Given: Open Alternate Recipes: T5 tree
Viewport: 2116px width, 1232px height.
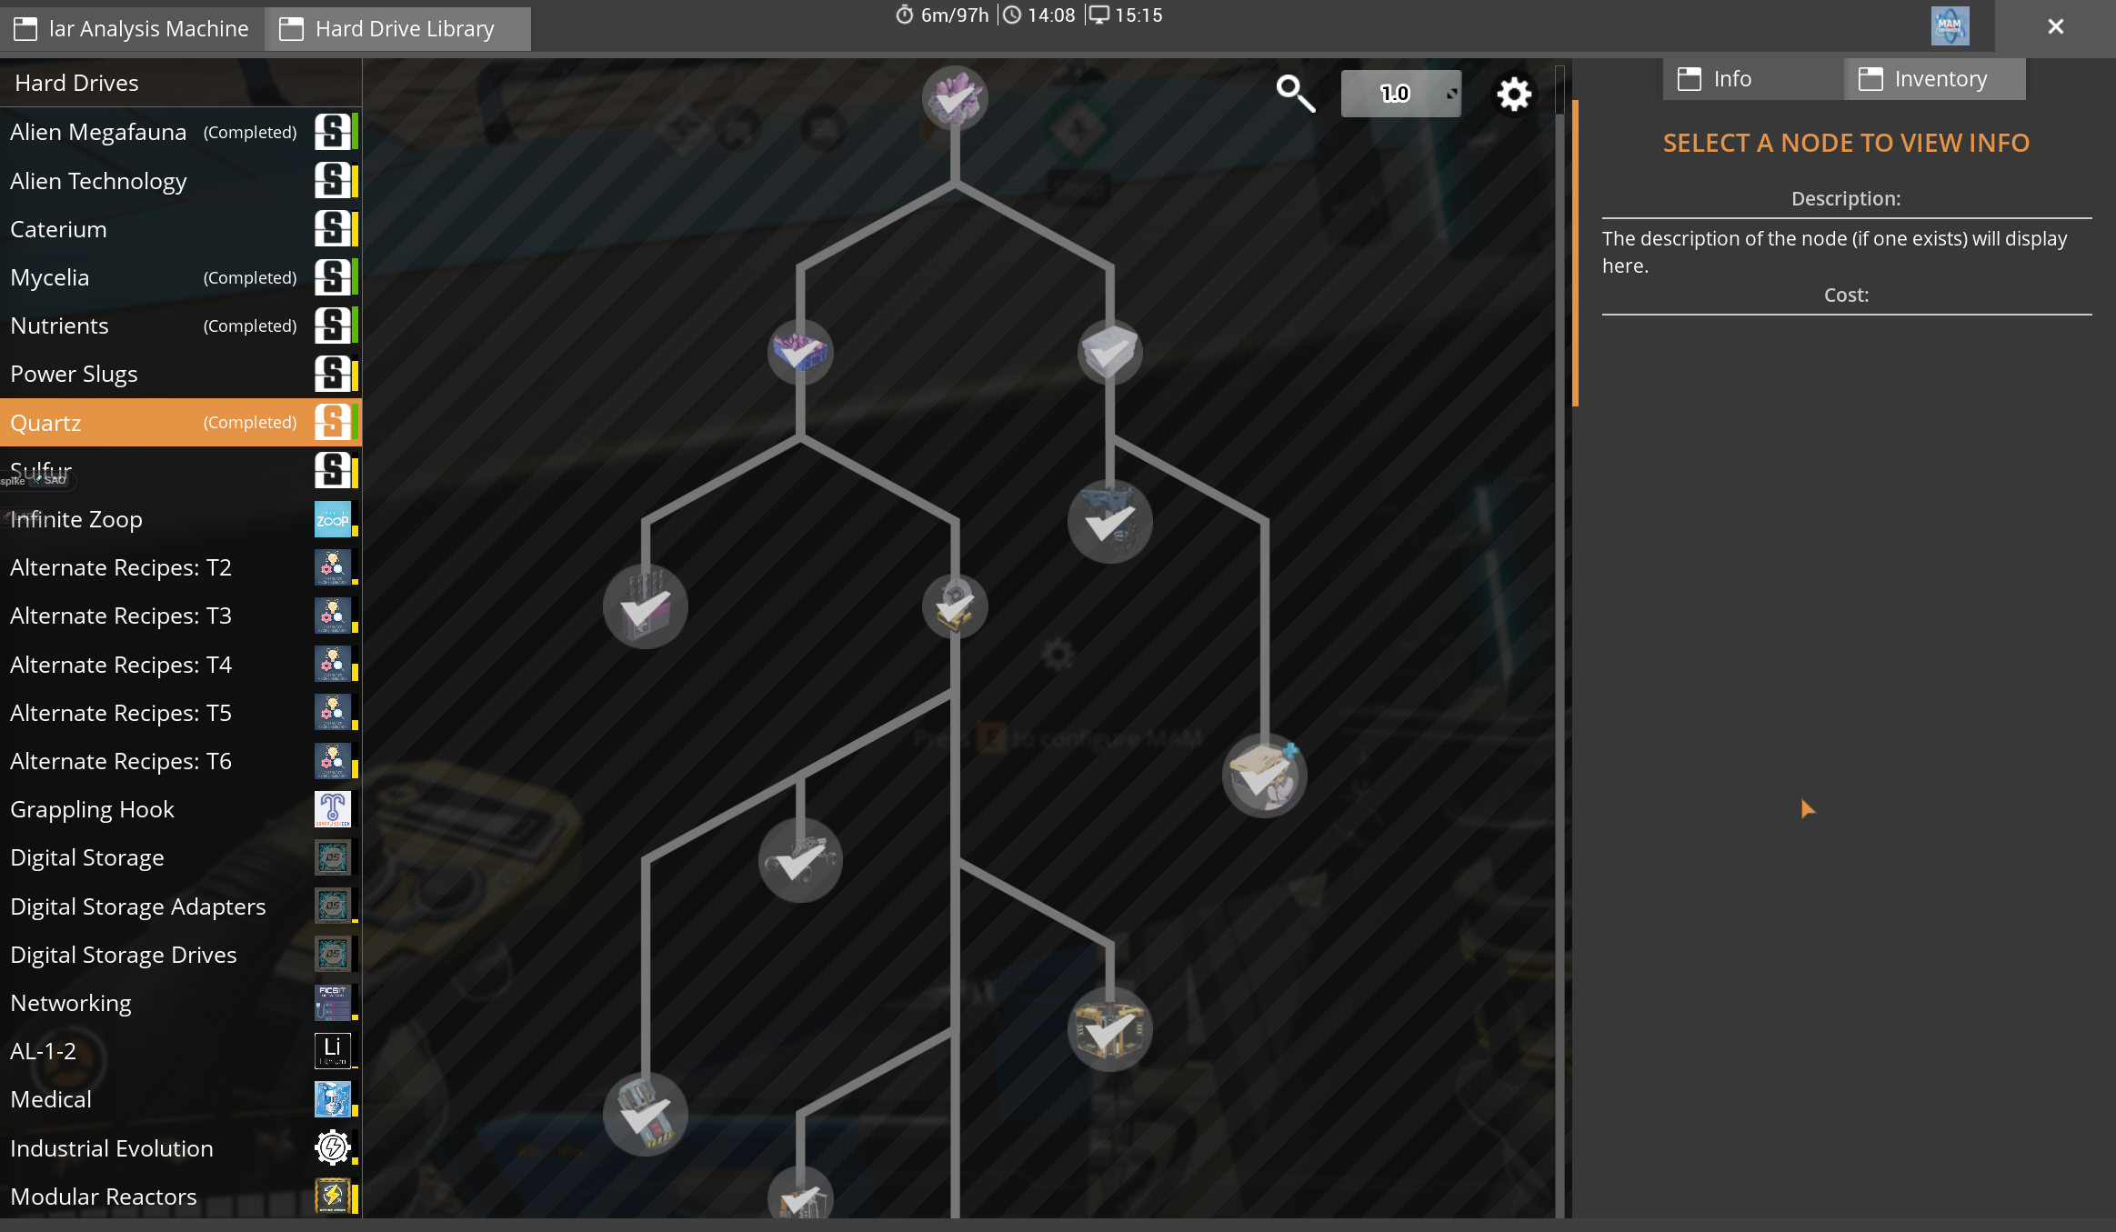Looking at the screenshot, I should point(181,713).
